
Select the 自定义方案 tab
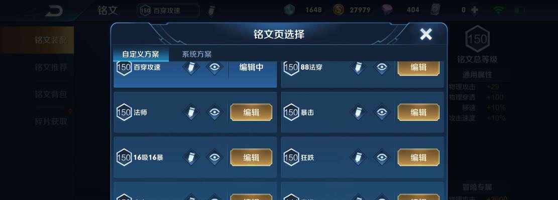tap(141, 54)
